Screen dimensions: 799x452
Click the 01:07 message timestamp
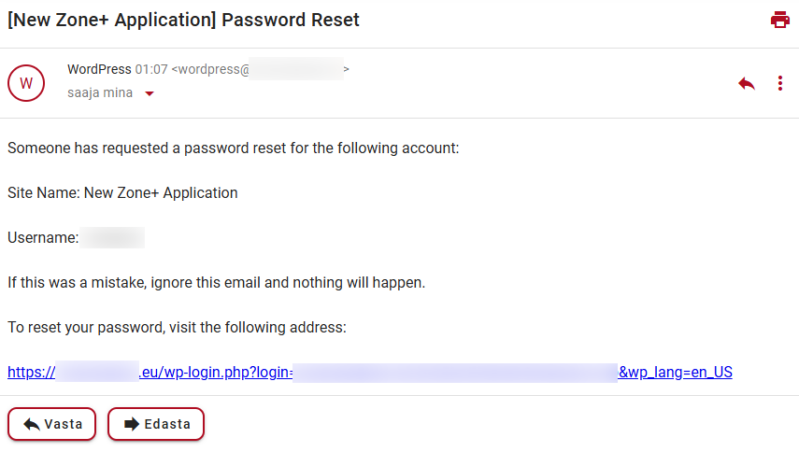pos(151,69)
